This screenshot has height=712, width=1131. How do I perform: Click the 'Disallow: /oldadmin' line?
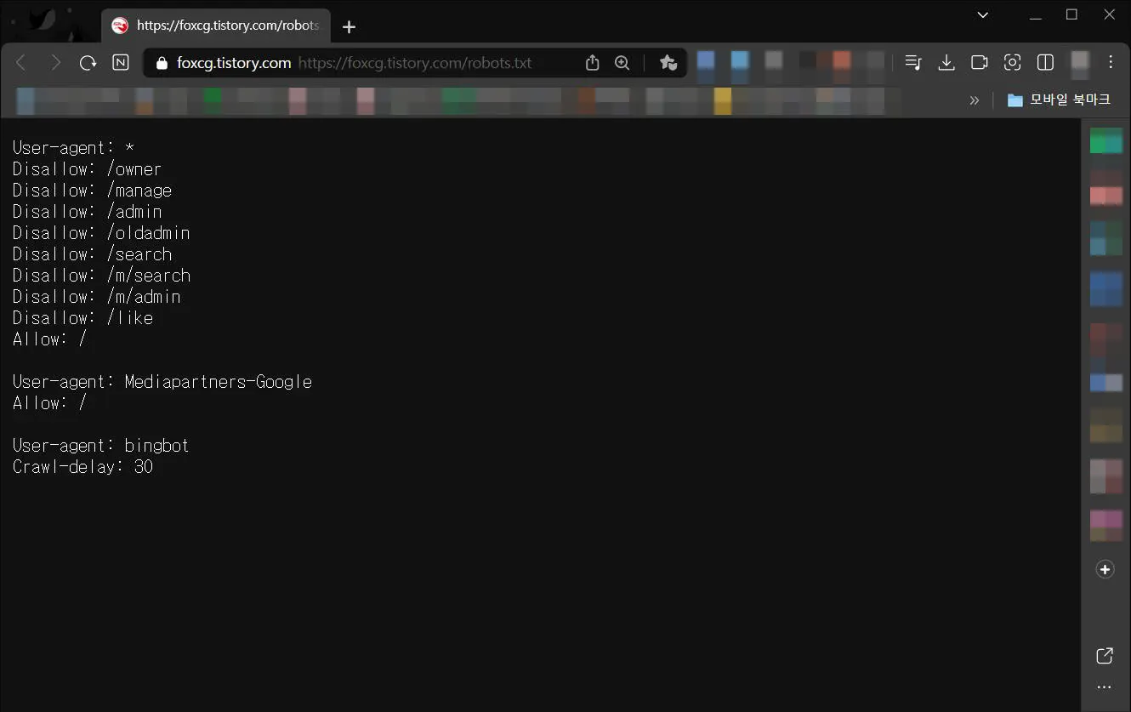101,233
